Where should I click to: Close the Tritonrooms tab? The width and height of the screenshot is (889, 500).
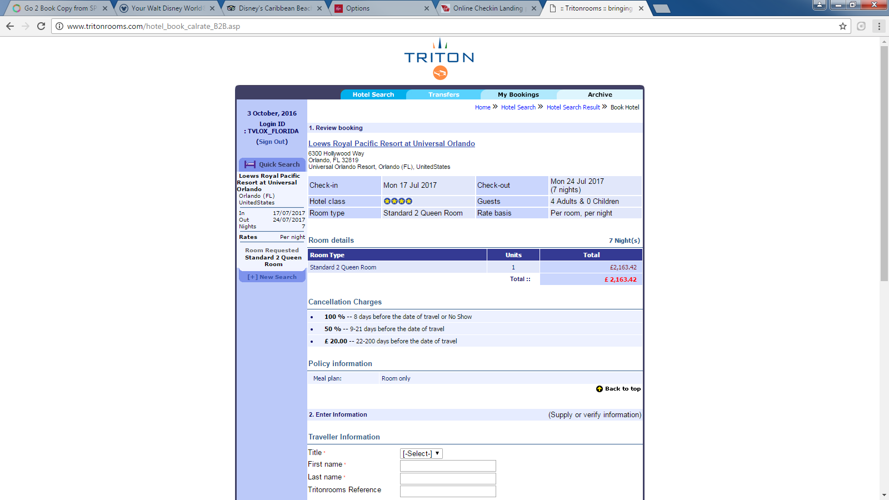[x=641, y=8]
